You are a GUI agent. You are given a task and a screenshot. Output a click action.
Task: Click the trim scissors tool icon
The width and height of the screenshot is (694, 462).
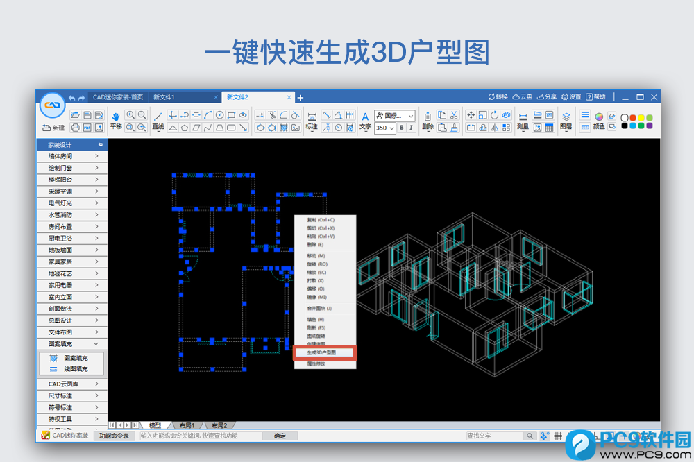pos(272,115)
